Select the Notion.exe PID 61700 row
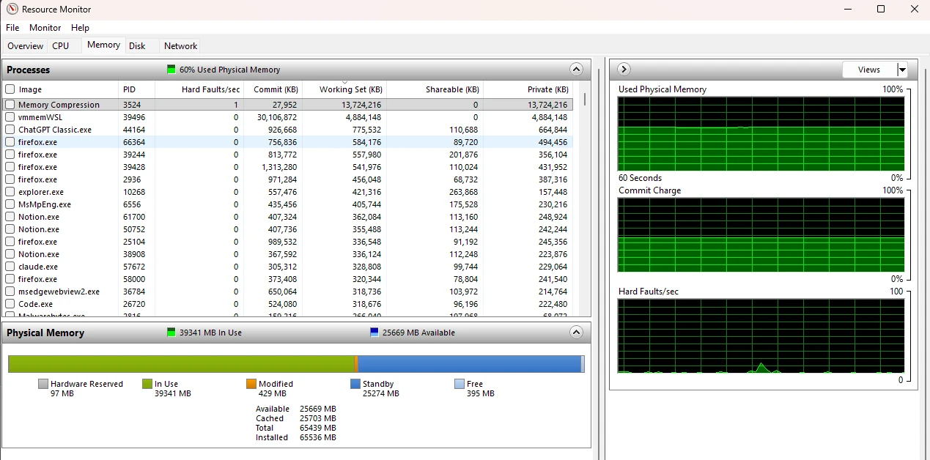Screen dimensions: 930x460 pyautogui.click(x=287, y=217)
